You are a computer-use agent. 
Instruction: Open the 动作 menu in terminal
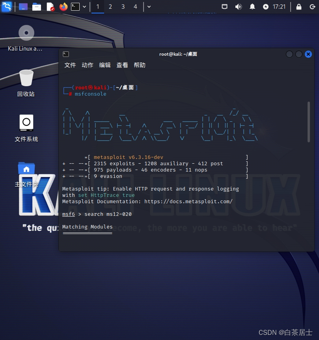[88, 65]
